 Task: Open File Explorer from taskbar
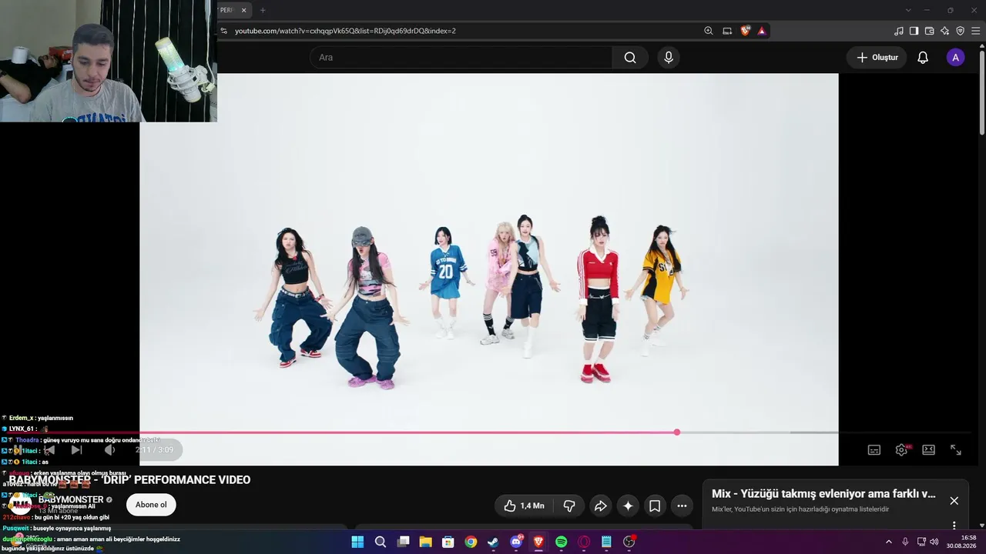[x=425, y=542]
